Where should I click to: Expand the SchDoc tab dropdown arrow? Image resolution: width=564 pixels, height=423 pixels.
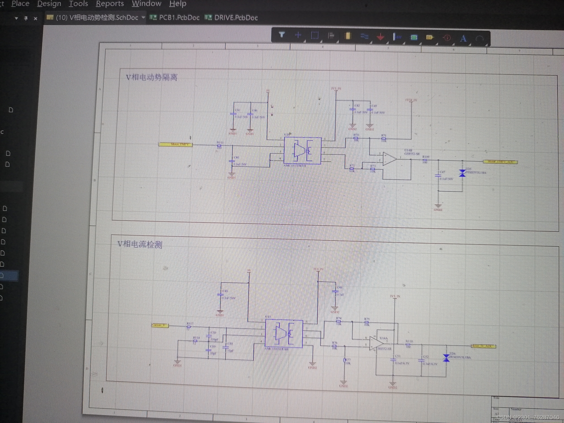[x=143, y=18]
